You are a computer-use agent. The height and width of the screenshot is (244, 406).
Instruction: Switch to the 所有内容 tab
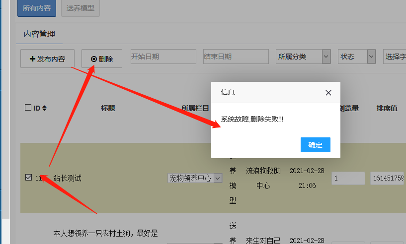(36, 8)
